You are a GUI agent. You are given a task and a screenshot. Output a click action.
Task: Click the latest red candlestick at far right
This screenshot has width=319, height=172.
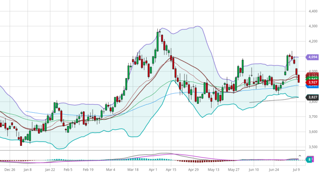[x=299, y=79]
